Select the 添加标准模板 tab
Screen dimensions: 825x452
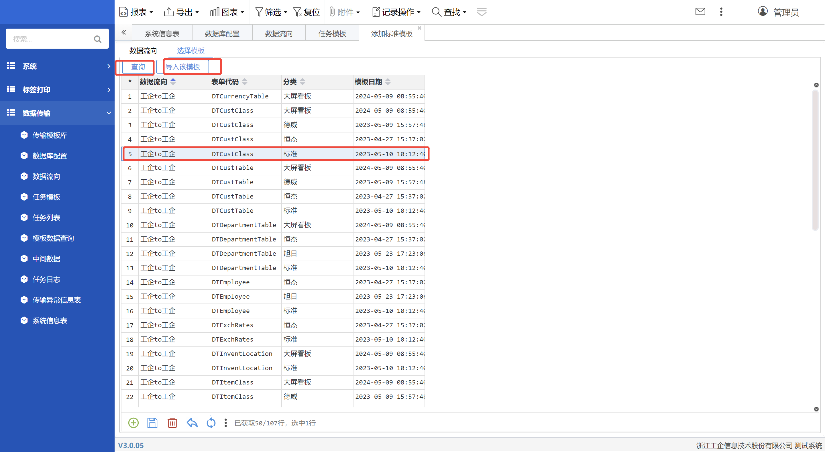(391, 33)
